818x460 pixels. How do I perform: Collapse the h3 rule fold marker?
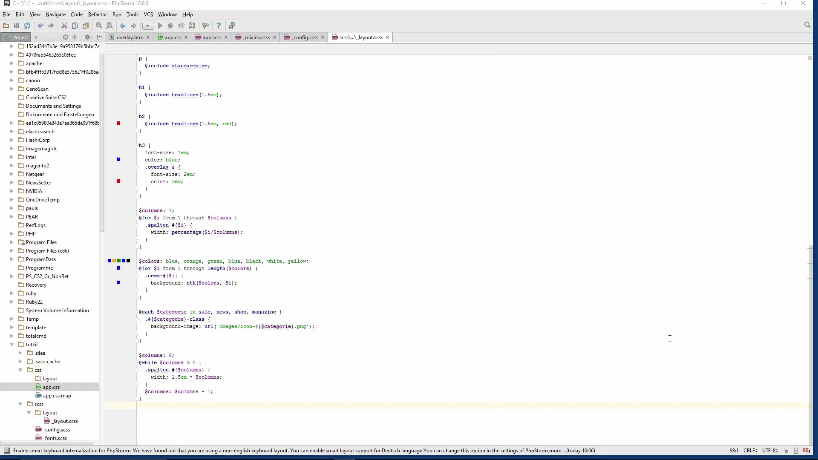click(137, 146)
